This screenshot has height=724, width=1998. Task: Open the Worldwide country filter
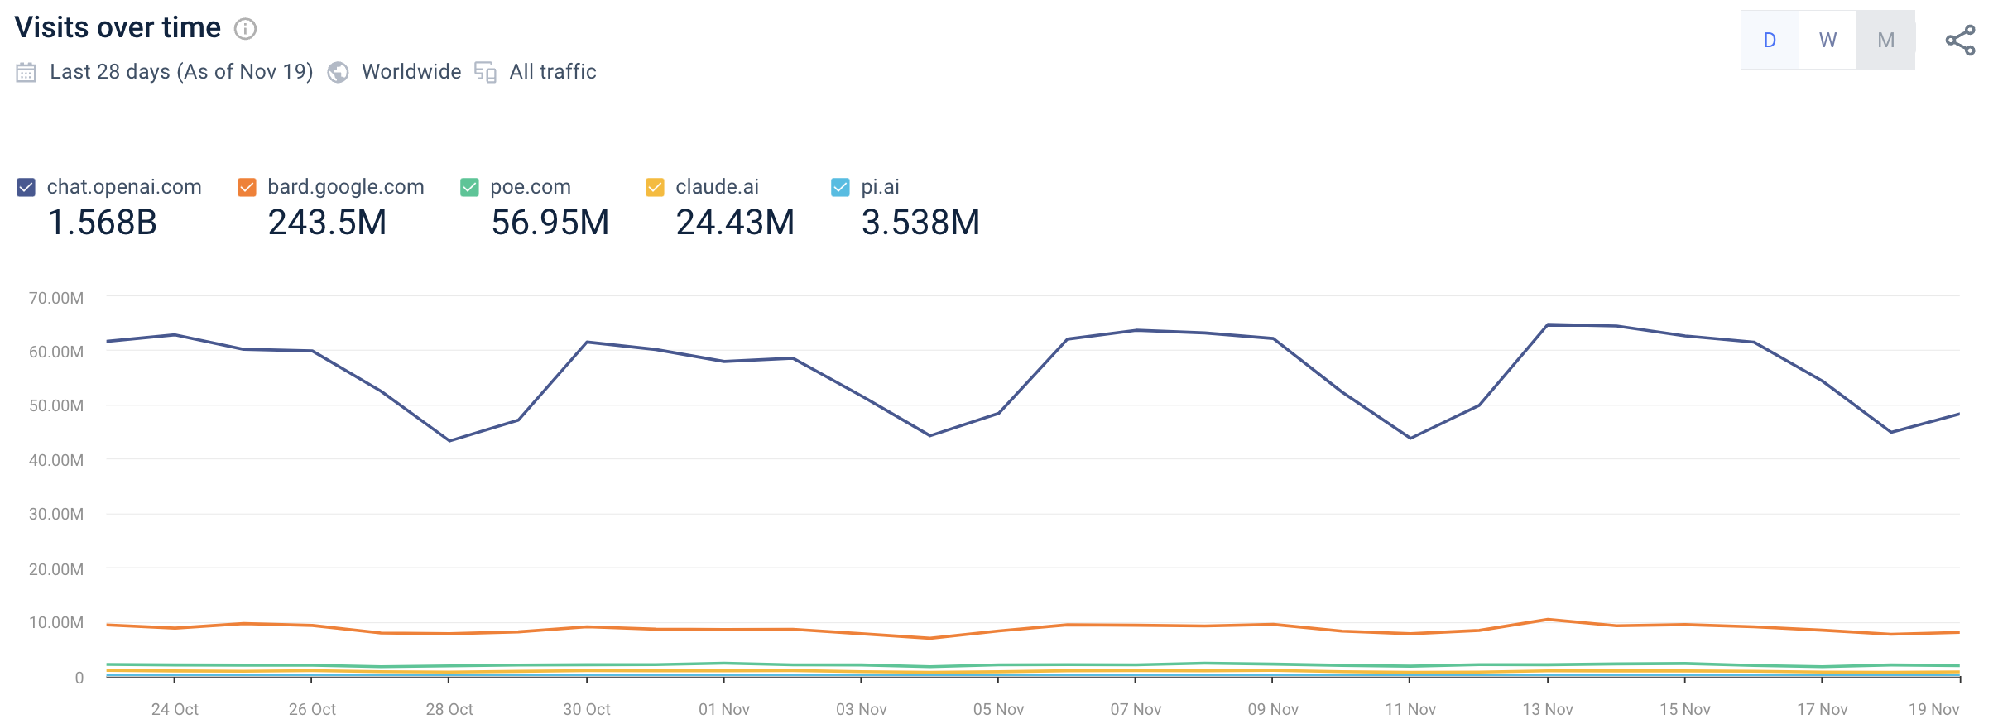pyautogui.click(x=411, y=72)
